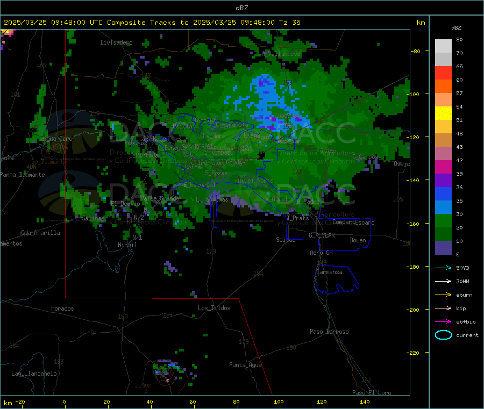Click the 'Paso_Barroso' map label
Image resolution: width=484 pixels, height=409 pixels.
[x=329, y=332]
